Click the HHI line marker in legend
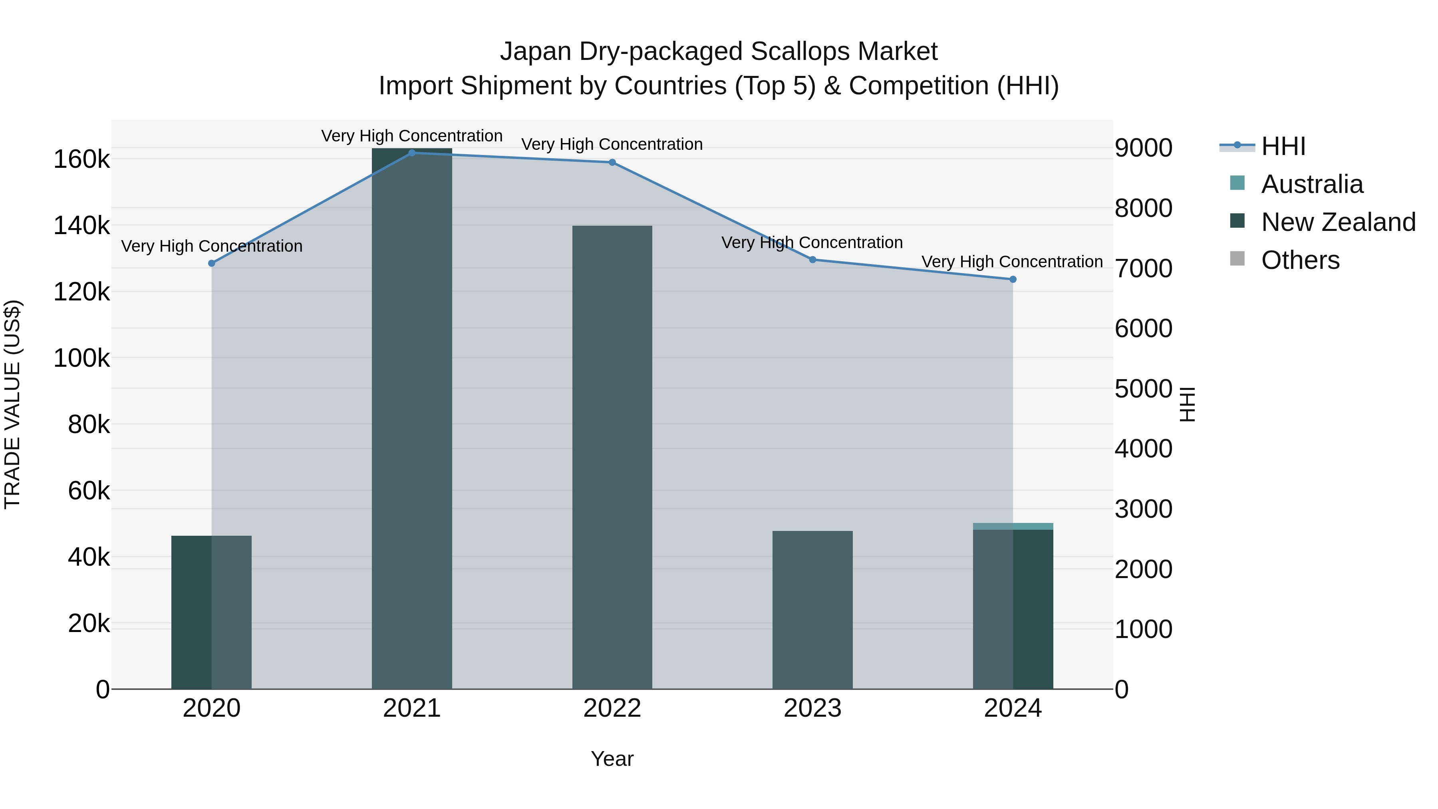 (1237, 145)
